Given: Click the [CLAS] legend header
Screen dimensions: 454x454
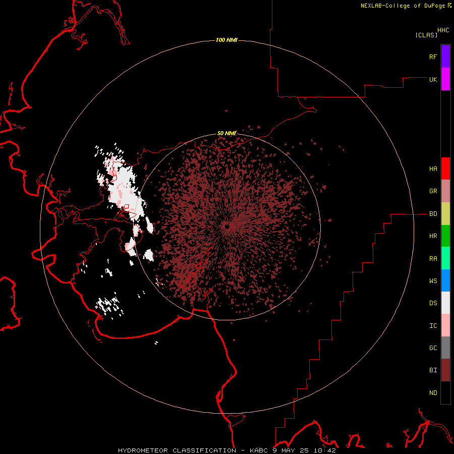Looking at the screenshot, I should coord(426,35).
